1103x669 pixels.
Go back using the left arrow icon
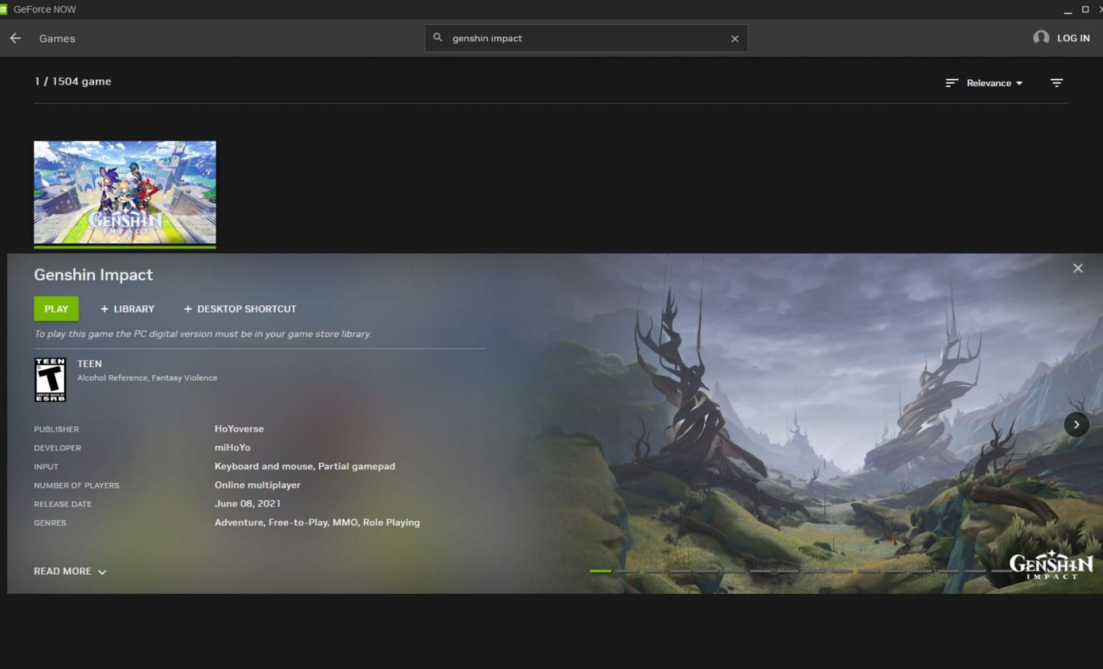16,38
